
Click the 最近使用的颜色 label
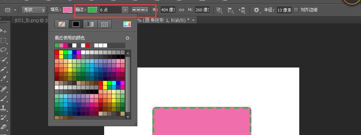pyautogui.click(x=70, y=38)
